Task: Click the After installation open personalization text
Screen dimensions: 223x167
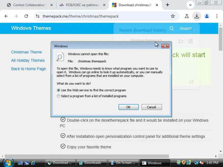Action: click(x=136, y=136)
